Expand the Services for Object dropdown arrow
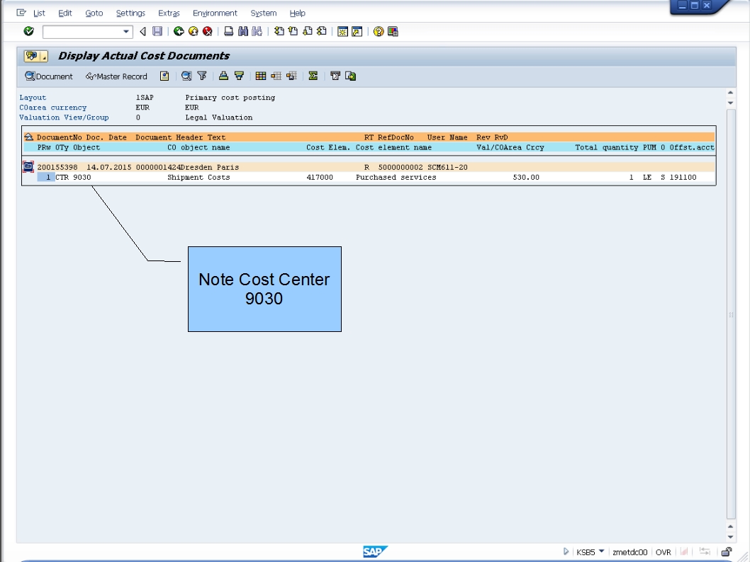Screen dimensions: 750x562 [44, 57]
